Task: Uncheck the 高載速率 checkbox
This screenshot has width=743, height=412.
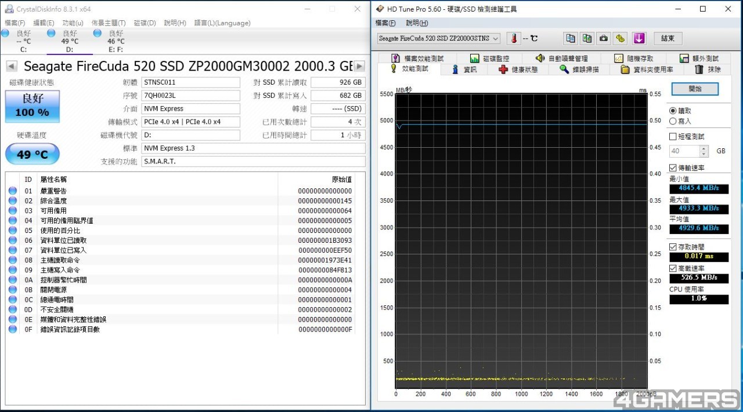Action: 673,268
